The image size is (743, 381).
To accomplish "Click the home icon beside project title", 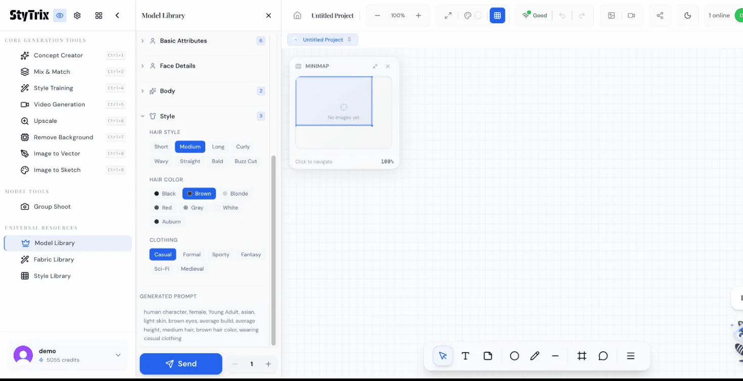I will point(297,16).
